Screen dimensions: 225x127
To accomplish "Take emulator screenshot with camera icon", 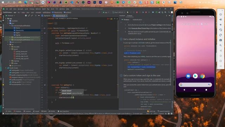I will coord(221,40).
